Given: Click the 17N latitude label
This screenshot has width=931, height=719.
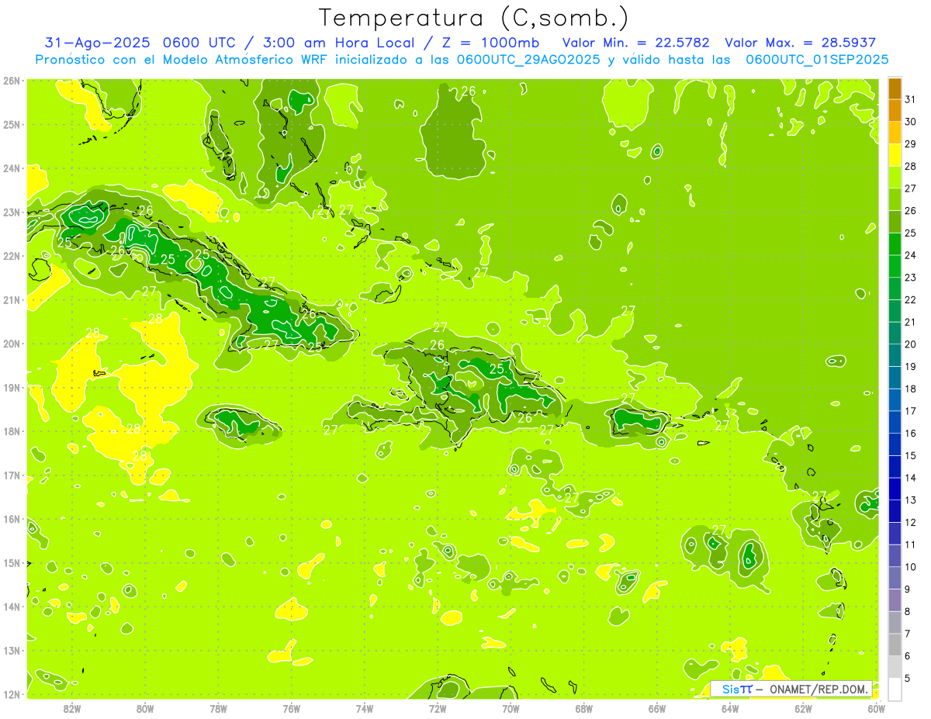Looking at the screenshot, I should point(11,475).
